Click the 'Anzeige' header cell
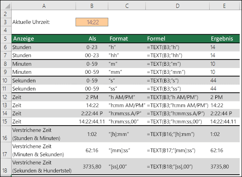 [44, 39]
